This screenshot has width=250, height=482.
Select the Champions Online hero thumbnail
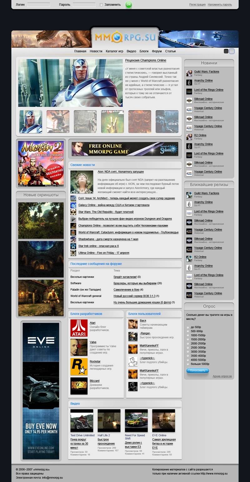(31, 122)
